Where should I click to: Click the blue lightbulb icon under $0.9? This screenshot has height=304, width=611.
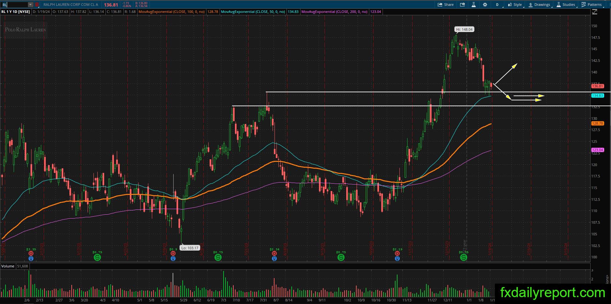coord(173,258)
